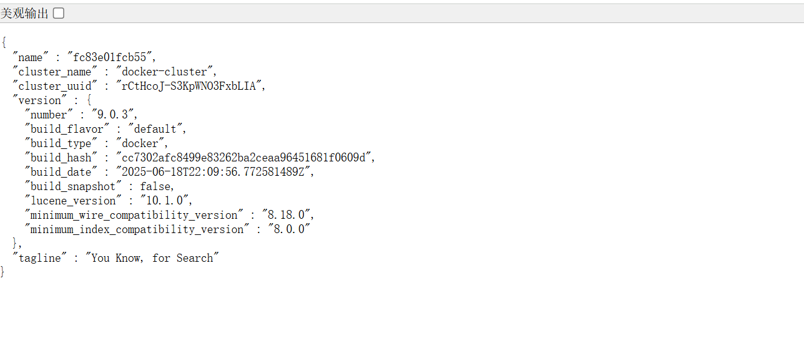Click the "cluster_name" key
The width and height of the screenshot is (804, 349).
tap(55, 72)
